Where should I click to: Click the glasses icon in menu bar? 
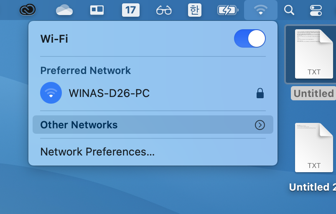click(x=164, y=10)
